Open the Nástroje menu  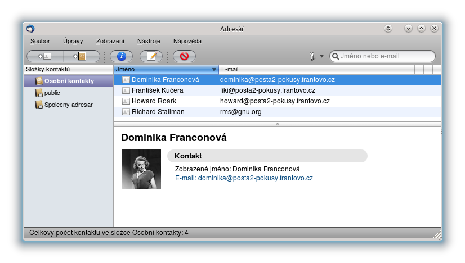click(x=149, y=41)
